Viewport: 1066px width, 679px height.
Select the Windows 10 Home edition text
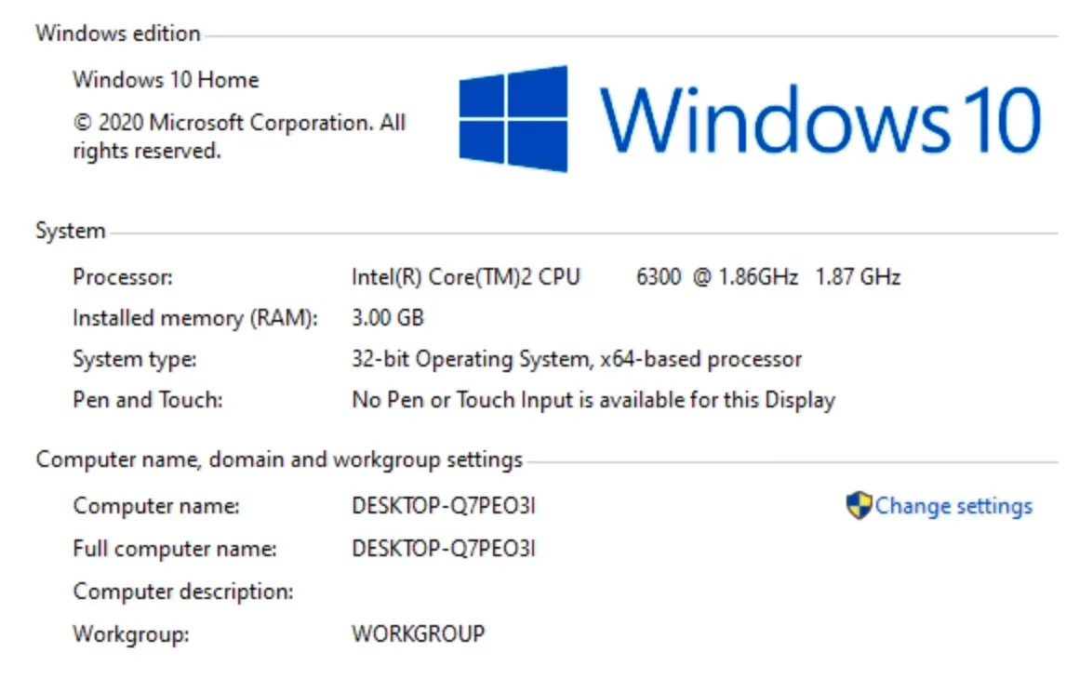click(166, 79)
